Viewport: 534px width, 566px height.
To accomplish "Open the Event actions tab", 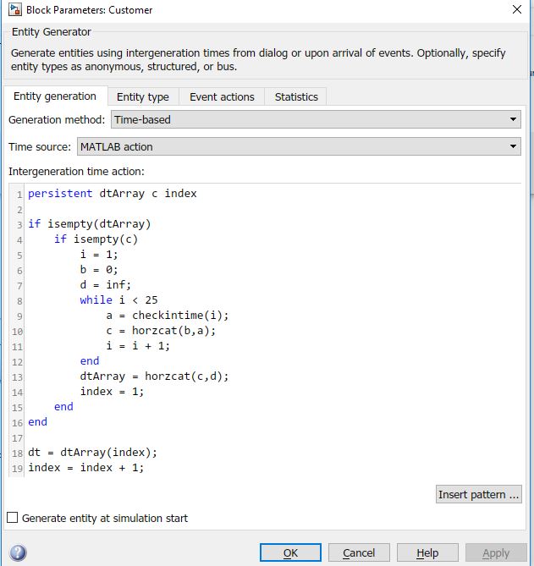I will 222,96.
